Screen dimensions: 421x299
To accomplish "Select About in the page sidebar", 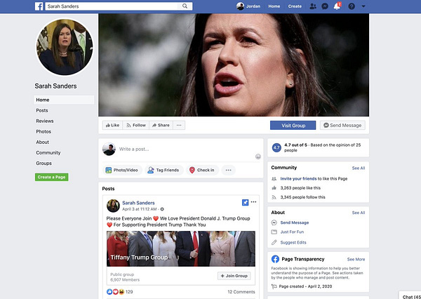I will [42, 142].
